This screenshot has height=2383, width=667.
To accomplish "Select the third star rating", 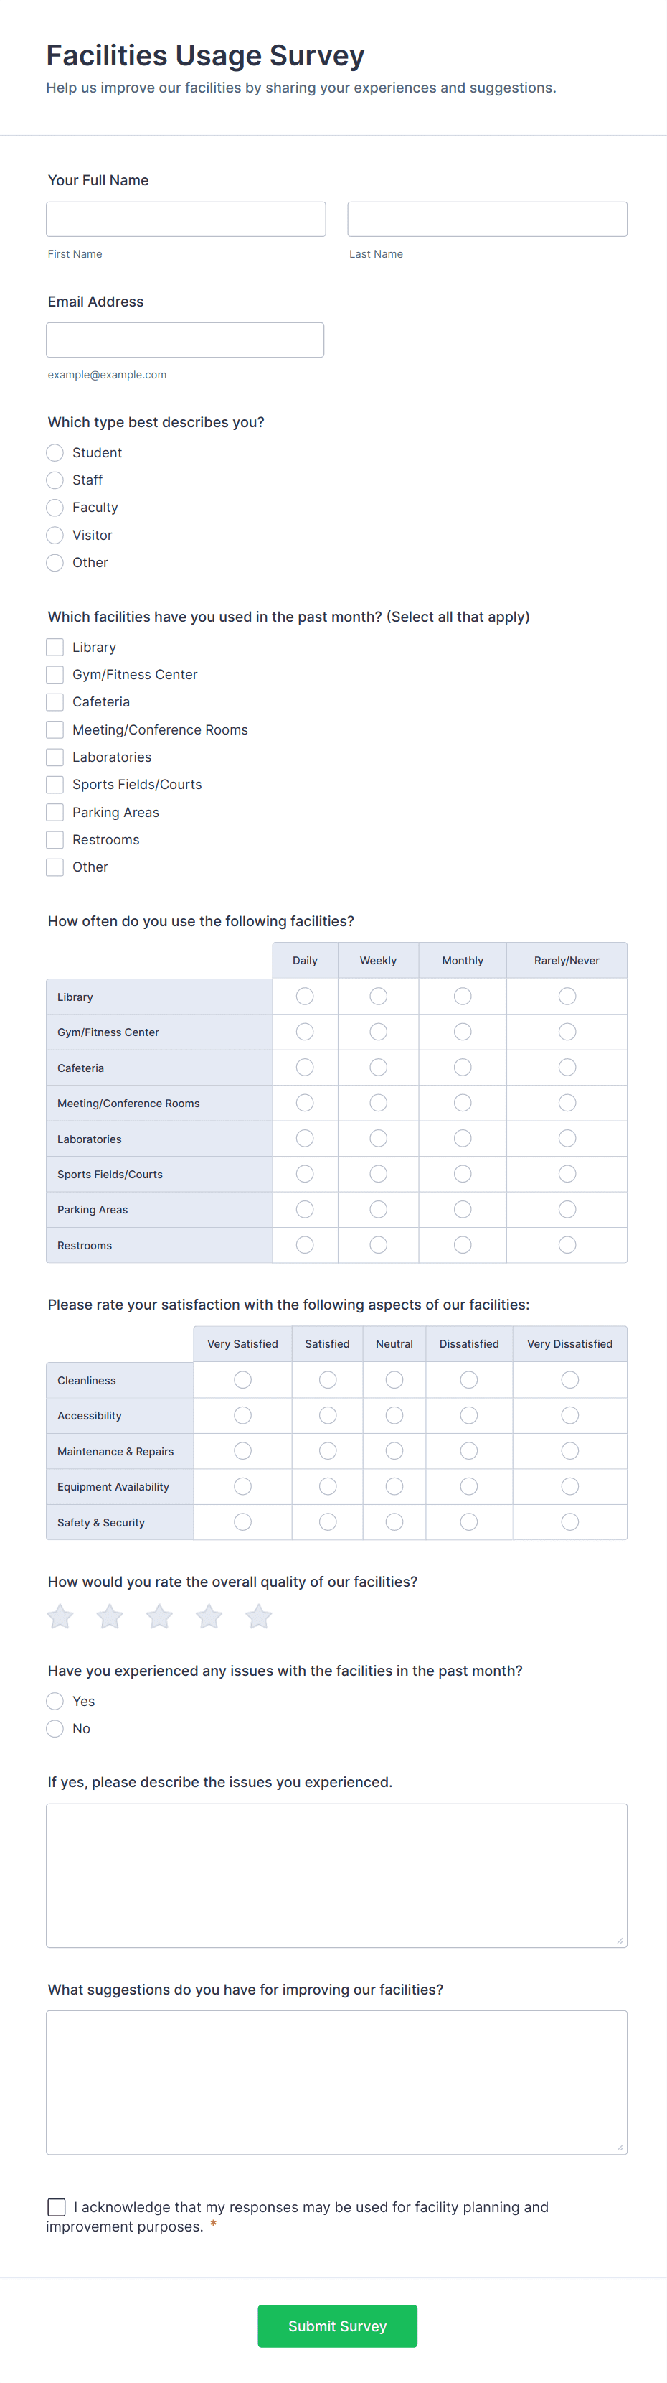I will point(160,1616).
